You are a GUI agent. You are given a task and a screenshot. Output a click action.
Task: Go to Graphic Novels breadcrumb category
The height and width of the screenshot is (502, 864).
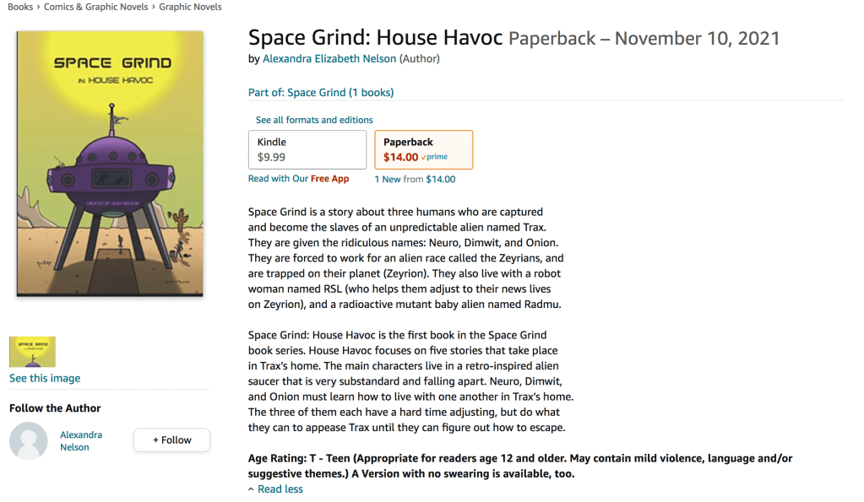pyautogui.click(x=190, y=7)
